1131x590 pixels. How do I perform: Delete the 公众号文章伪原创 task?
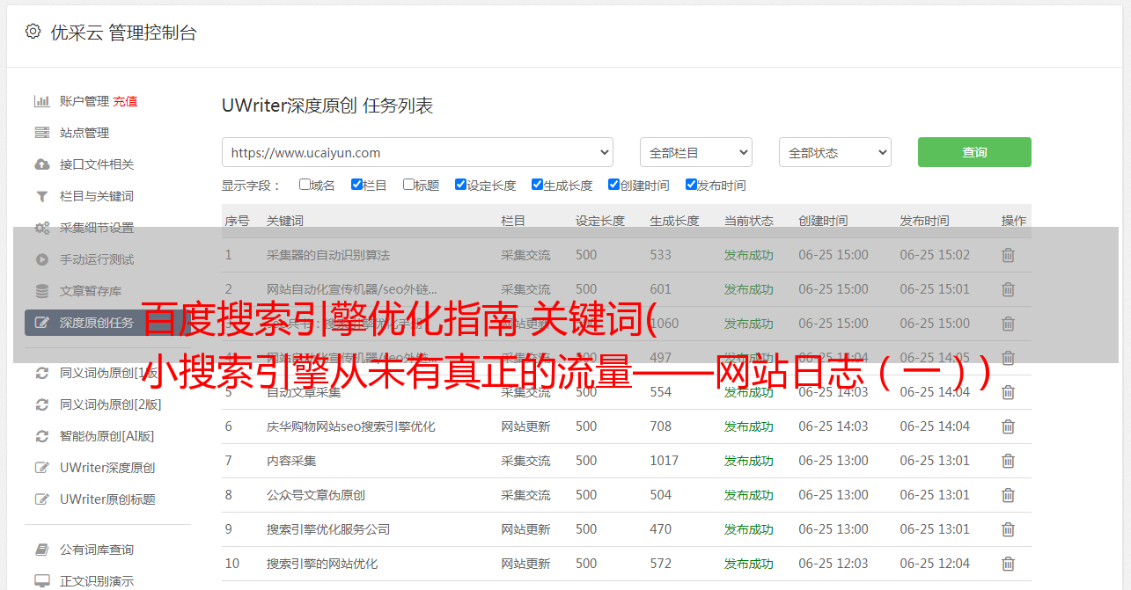point(1009,495)
